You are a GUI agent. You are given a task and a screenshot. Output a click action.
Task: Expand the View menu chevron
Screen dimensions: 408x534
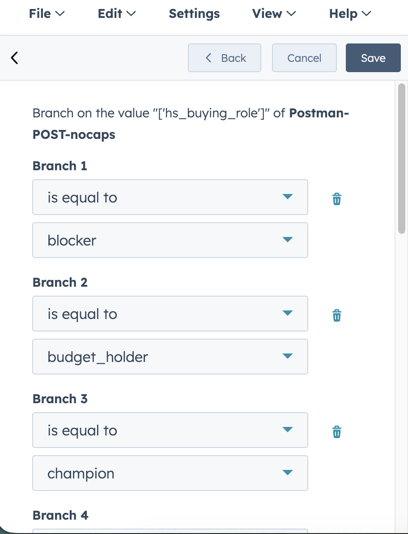click(292, 14)
